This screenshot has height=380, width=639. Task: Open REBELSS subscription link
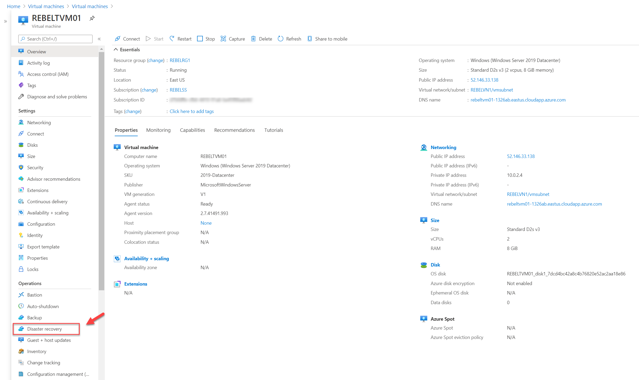(x=178, y=90)
